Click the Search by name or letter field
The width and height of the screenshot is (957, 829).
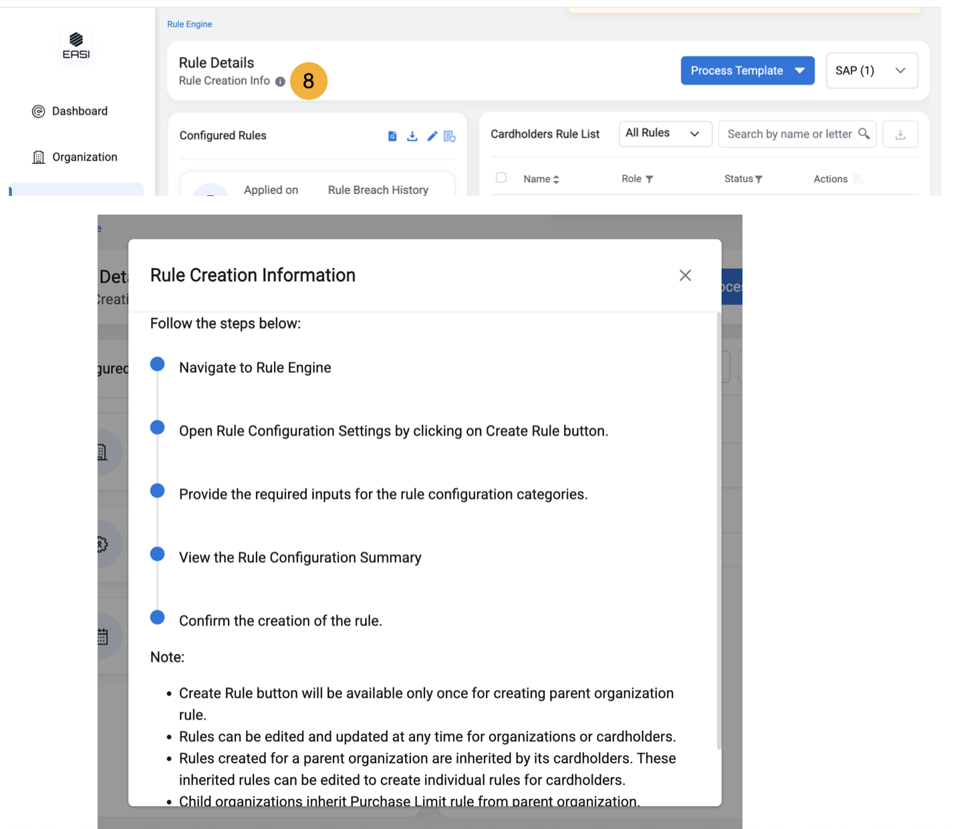point(789,134)
